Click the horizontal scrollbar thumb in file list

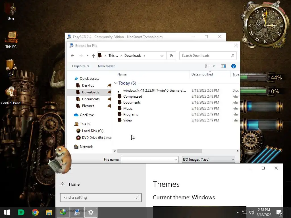click(160, 151)
